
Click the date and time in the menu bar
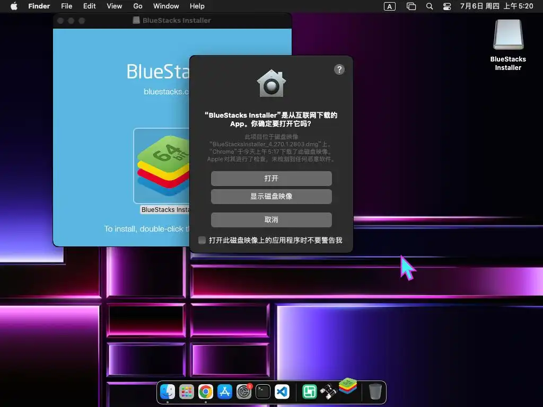[x=496, y=6]
